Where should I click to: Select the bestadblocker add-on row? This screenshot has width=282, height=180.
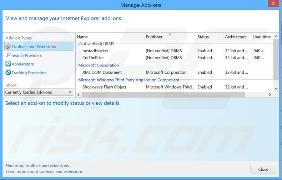(x=175, y=51)
